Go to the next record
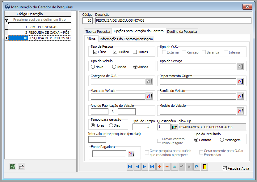Screen dimensions: 257x182 [145, 167]
